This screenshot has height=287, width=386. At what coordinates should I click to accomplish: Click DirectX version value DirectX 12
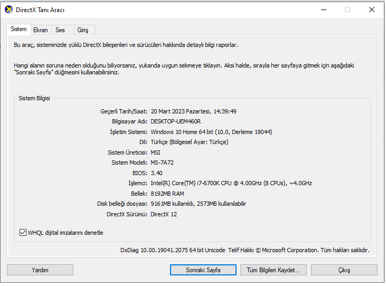pyautogui.click(x=164, y=214)
